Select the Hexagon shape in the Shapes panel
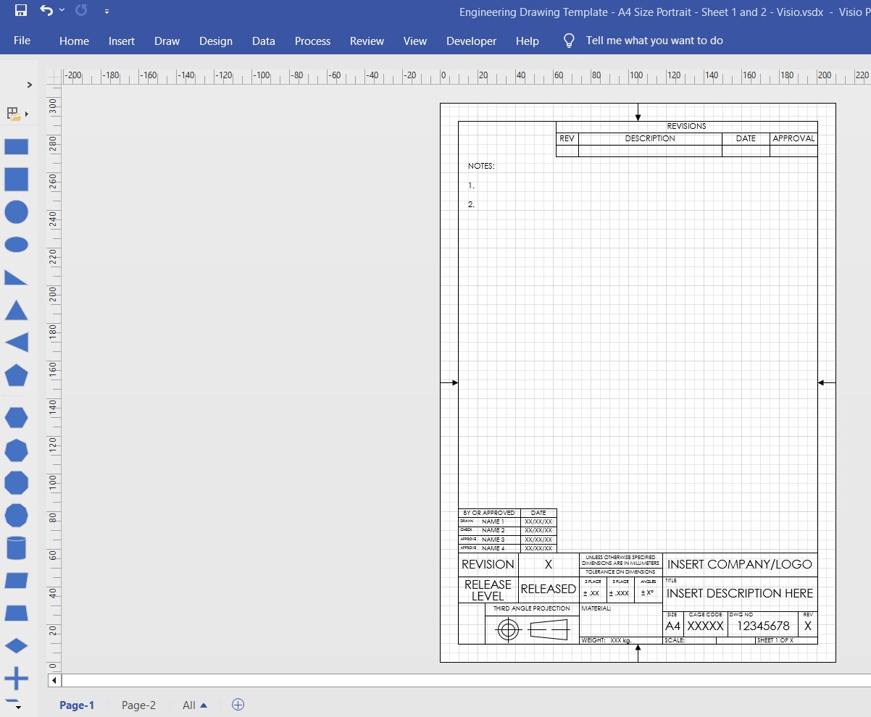The width and height of the screenshot is (871, 717). pos(16,417)
